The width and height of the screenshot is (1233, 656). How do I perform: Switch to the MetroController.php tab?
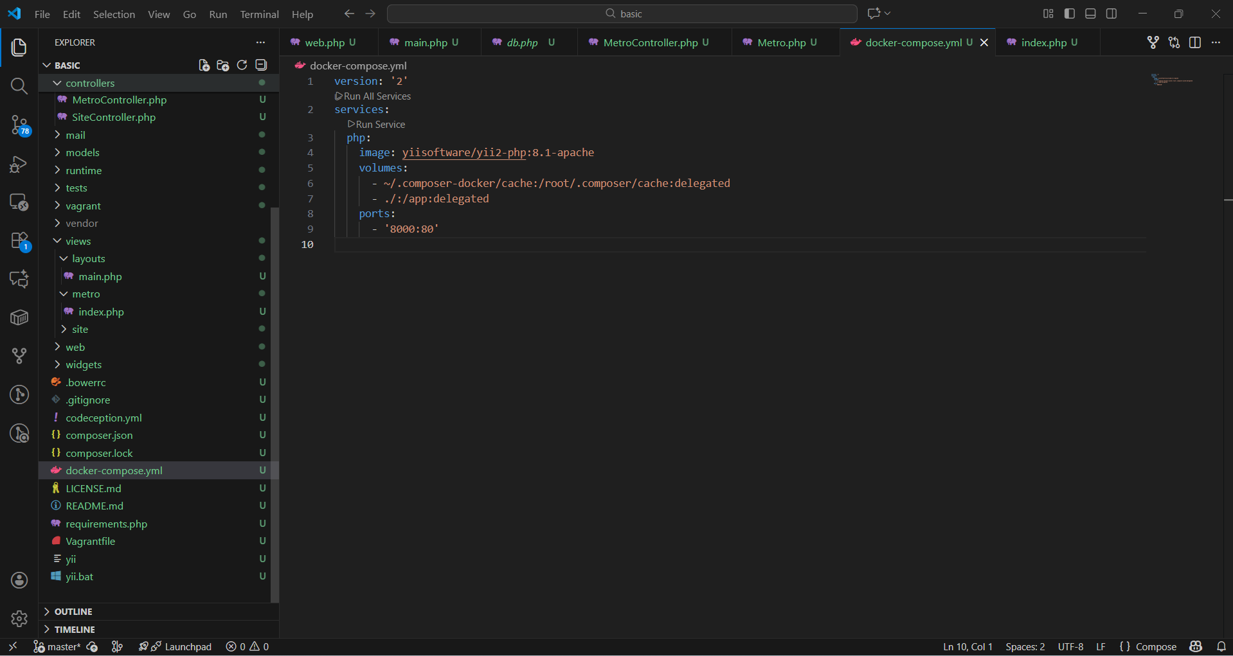[x=650, y=42]
